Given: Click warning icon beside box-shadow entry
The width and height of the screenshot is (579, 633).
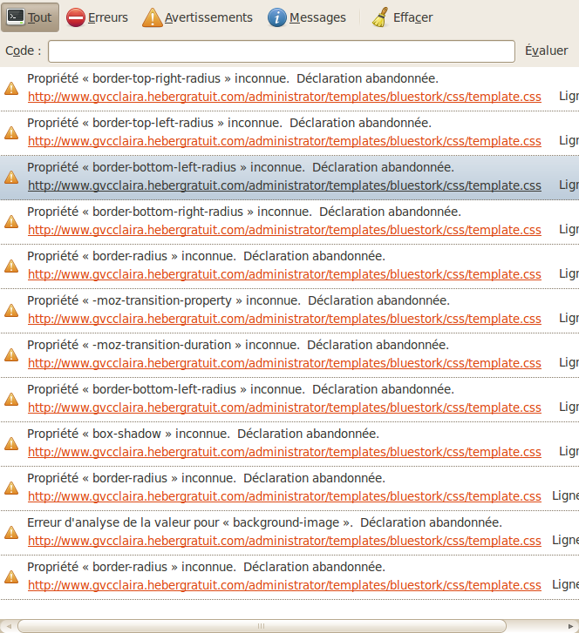Looking at the screenshot, I should [11, 443].
